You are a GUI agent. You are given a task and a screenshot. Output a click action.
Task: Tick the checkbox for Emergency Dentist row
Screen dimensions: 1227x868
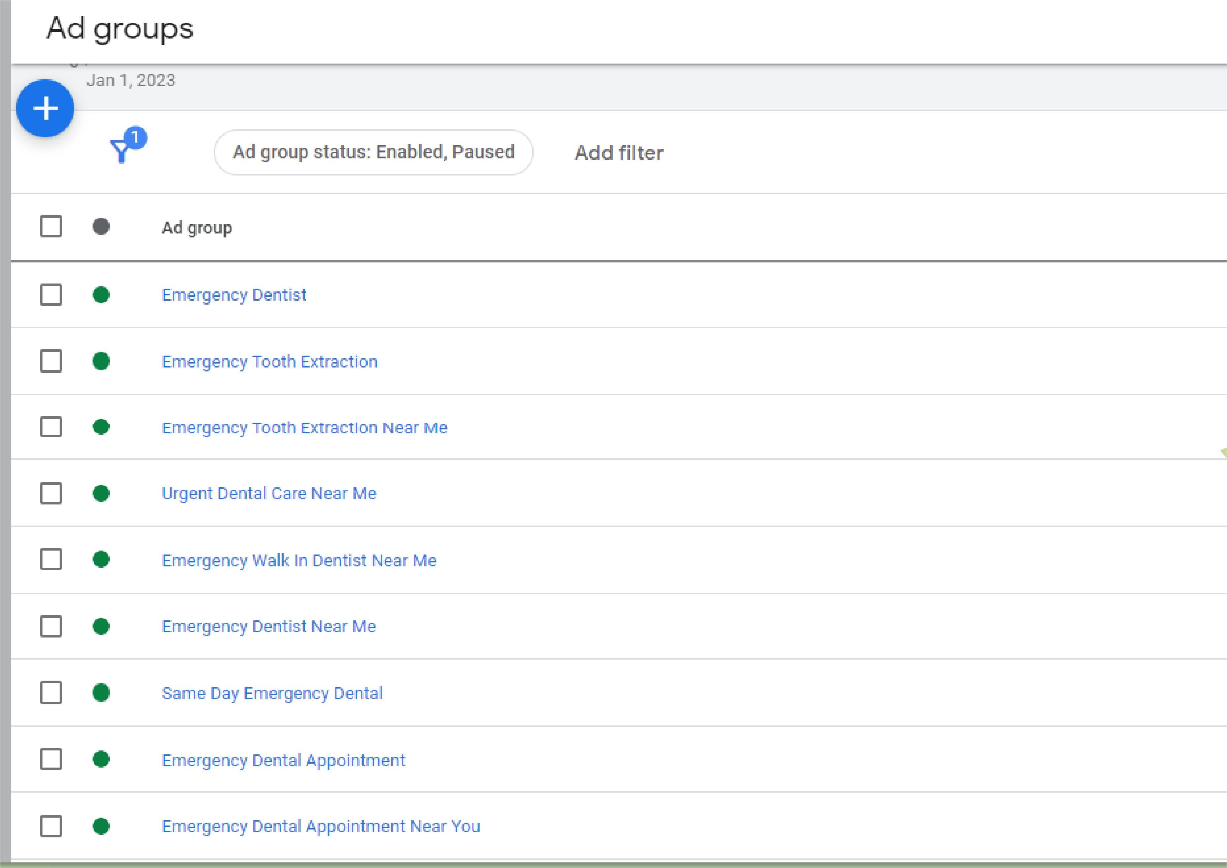pyautogui.click(x=51, y=294)
